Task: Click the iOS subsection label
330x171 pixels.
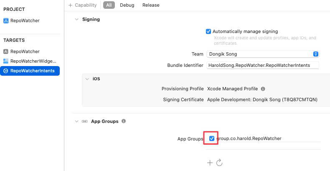Action: click(96, 79)
